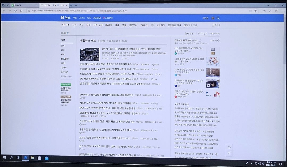Select 경제 in the left sidebar
This screenshot has height=167, width=287.
coord(63,50)
